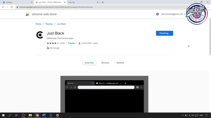
Task: Click the Offered by: The Chrome team text
Action: [60, 38]
